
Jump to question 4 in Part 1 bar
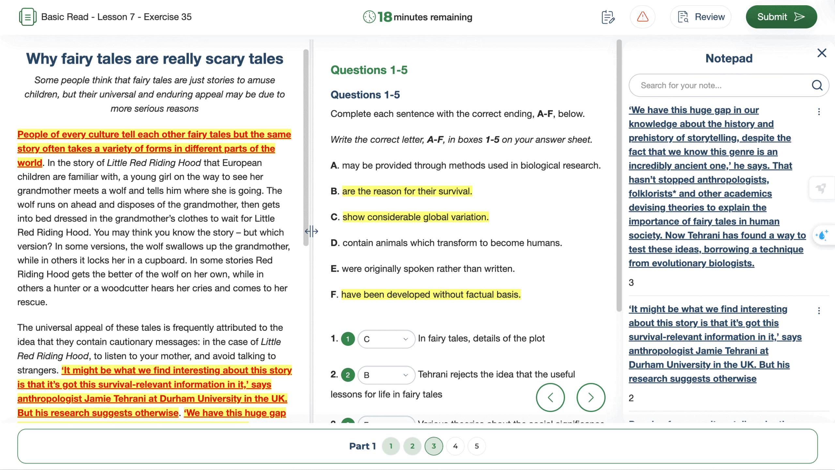pos(455,446)
